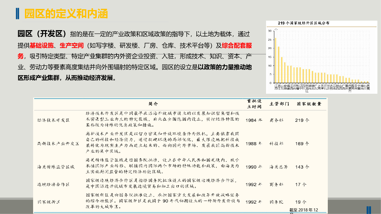Click the second bar for 浙江

coord(279,64)
